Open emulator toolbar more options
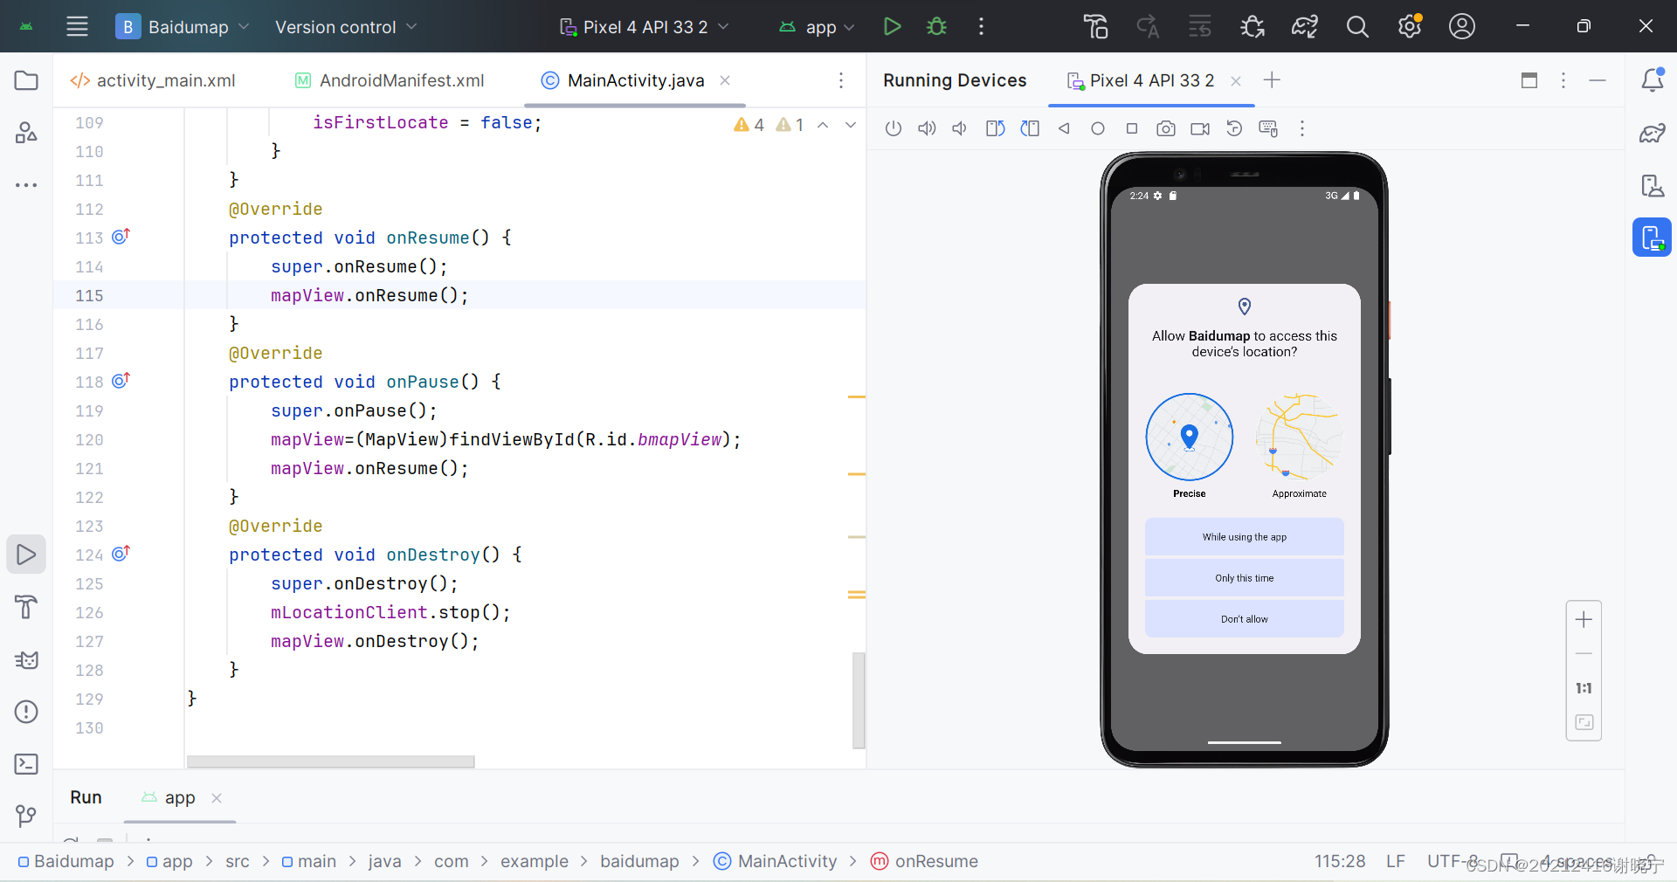1677x882 pixels. point(1302,128)
